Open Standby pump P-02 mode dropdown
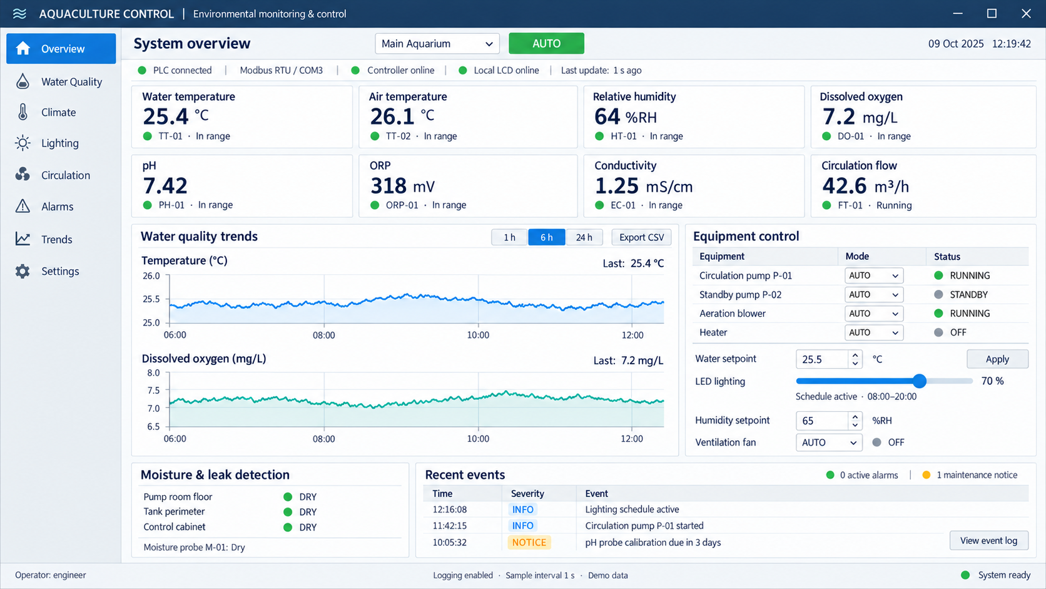Screen dimensions: 1046x589 tap(873, 294)
